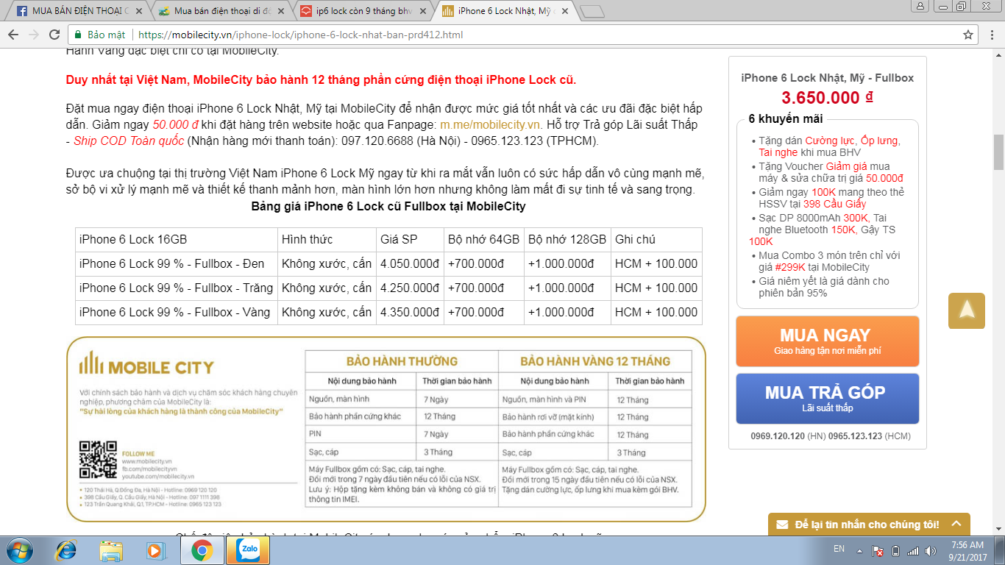The width and height of the screenshot is (1005, 565).
Task: Close the Mua bán điện thoại di động tab
Action: tap(280, 11)
